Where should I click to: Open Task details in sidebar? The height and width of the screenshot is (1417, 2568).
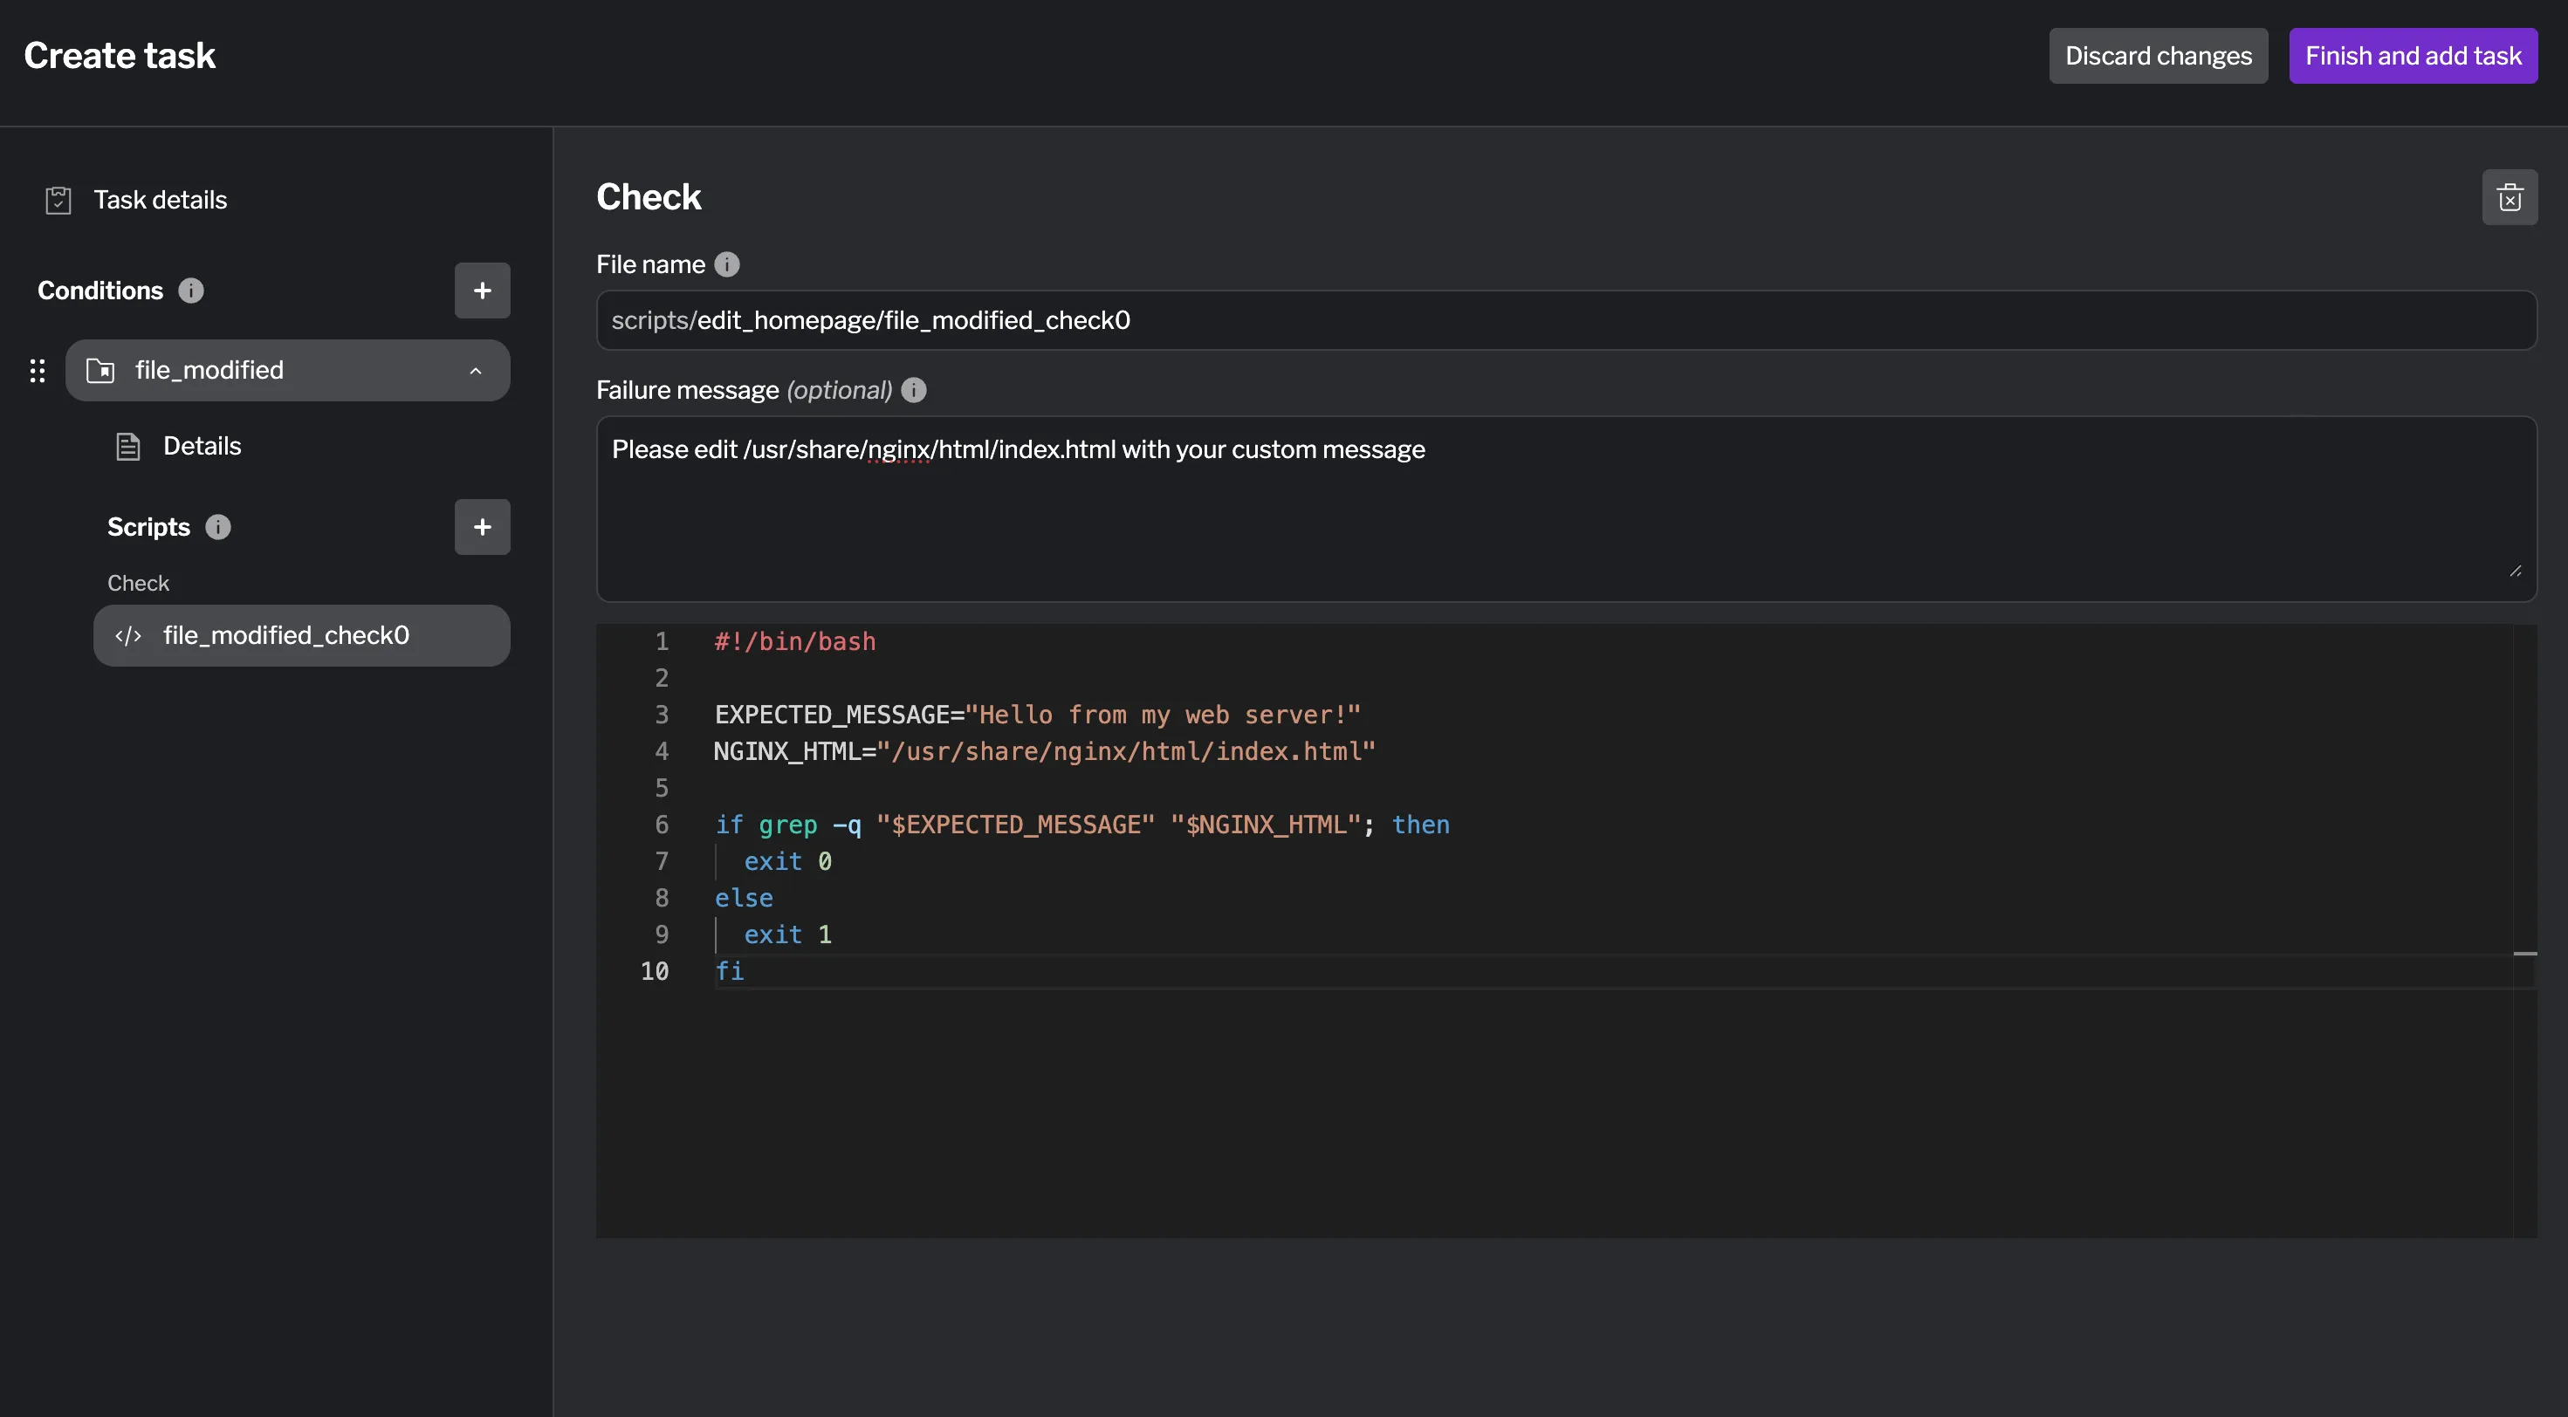click(160, 201)
